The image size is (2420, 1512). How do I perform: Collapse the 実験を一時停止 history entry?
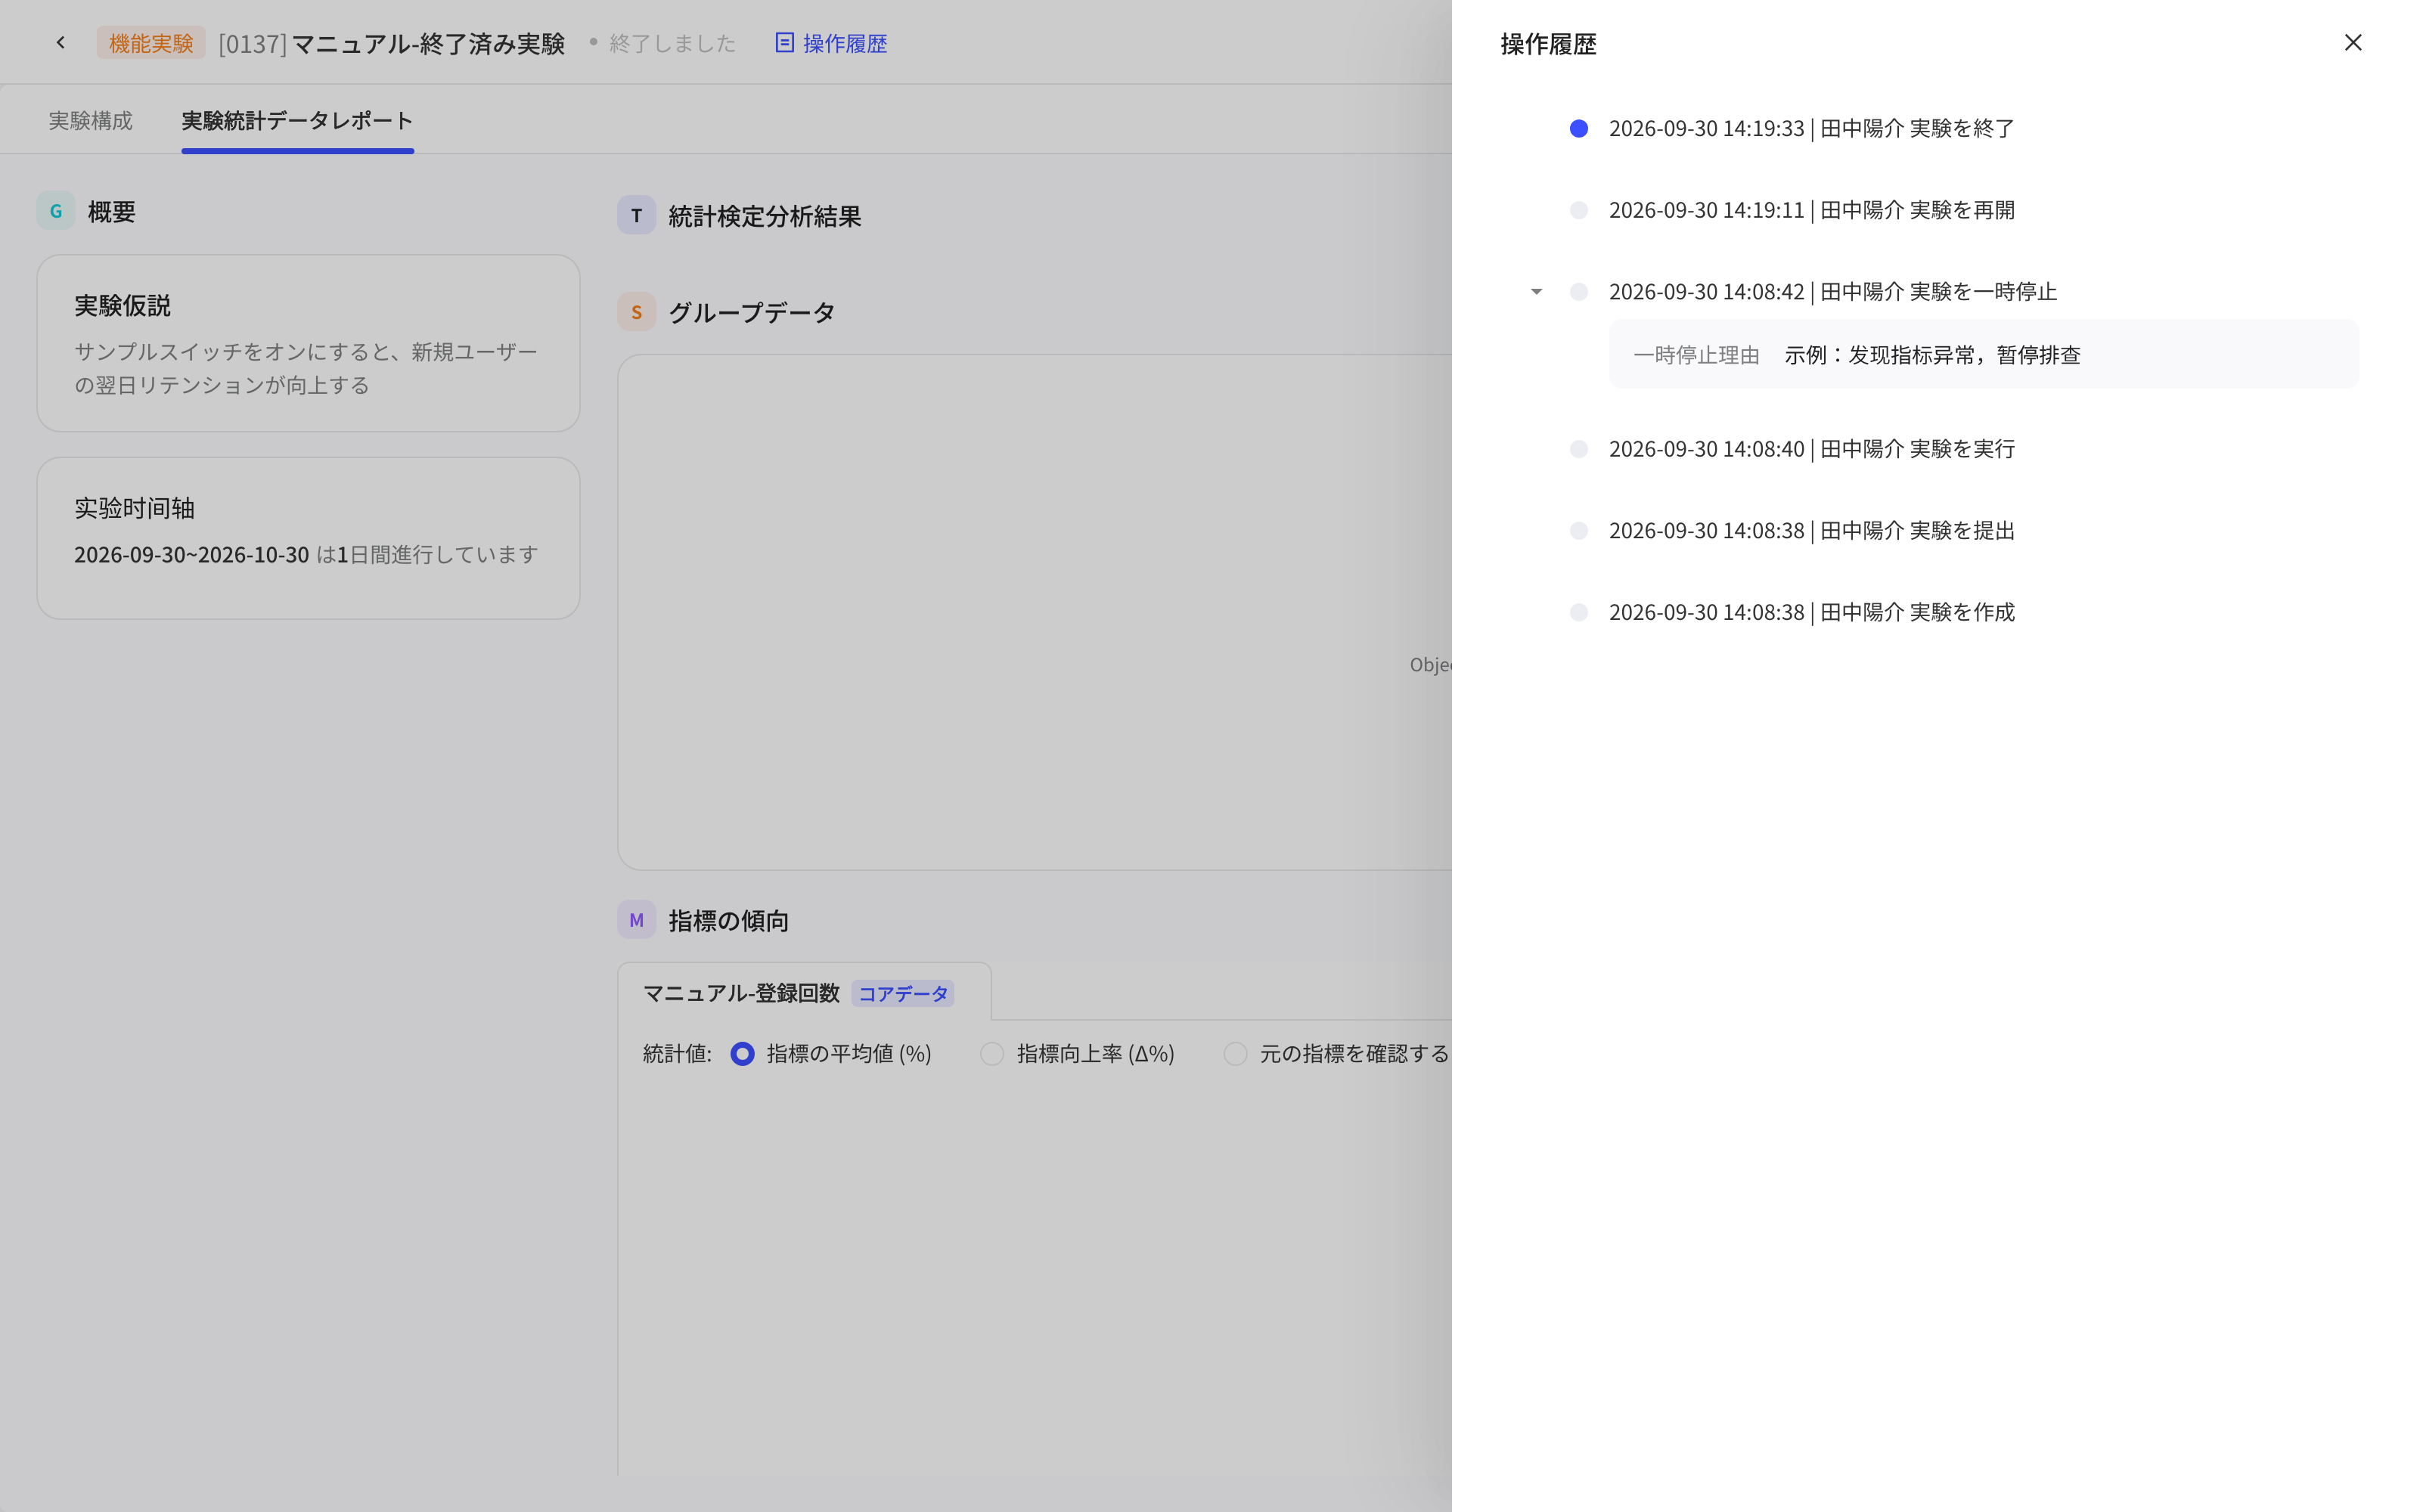point(1536,292)
